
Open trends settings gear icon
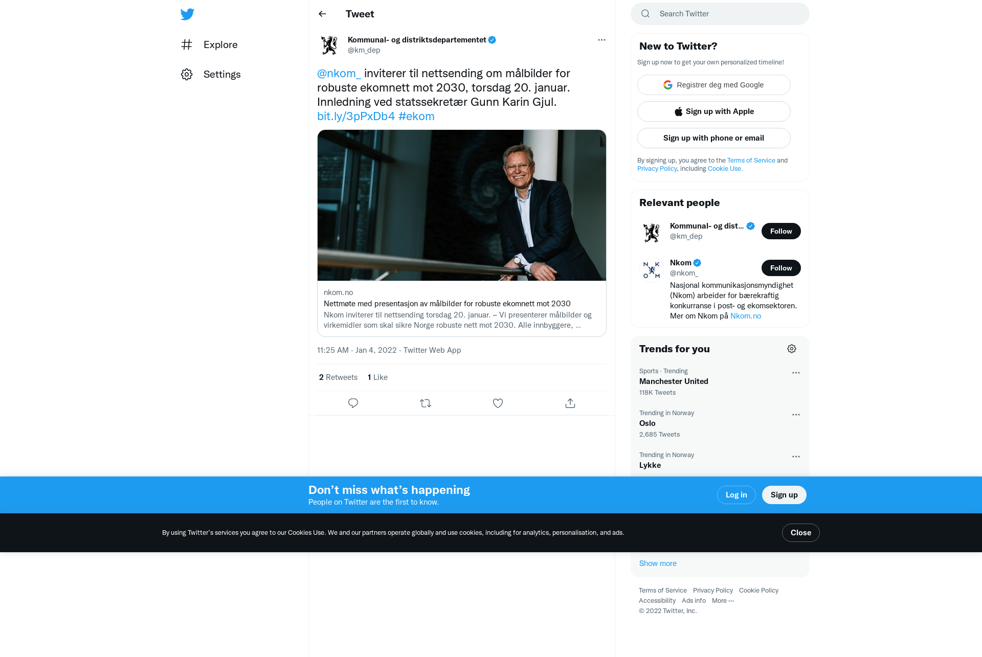(792, 349)
